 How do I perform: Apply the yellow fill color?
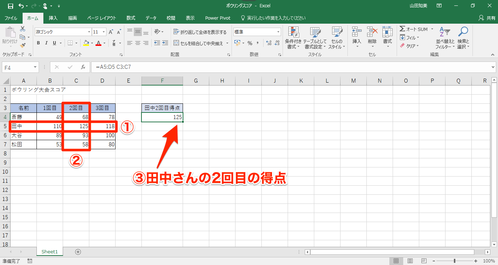click(86, 43)
